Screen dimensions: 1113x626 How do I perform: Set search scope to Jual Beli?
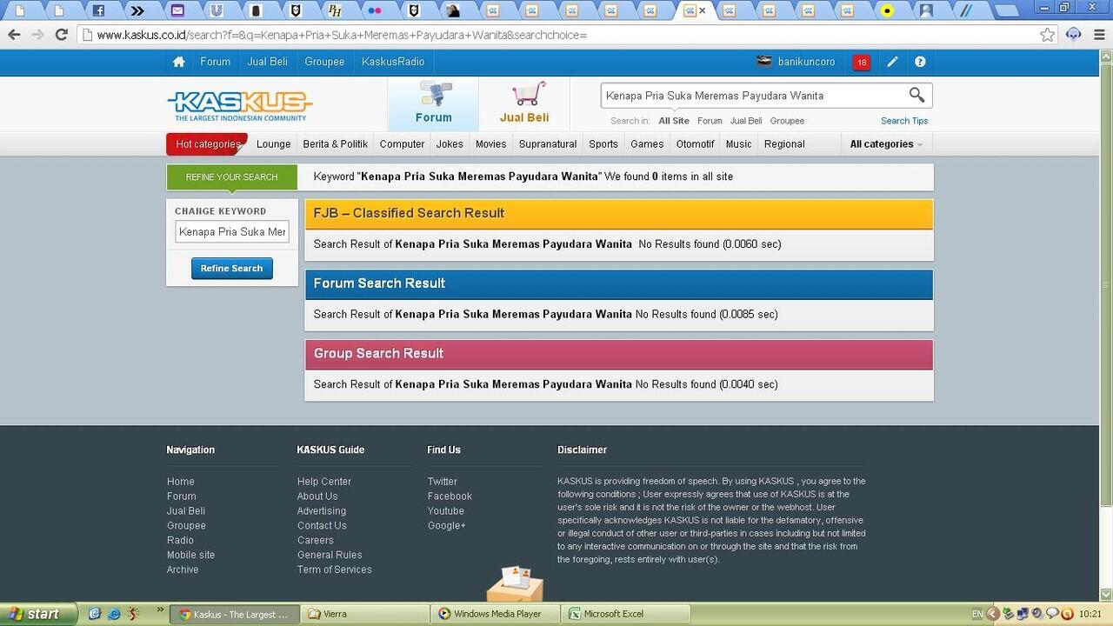[746, 121]
